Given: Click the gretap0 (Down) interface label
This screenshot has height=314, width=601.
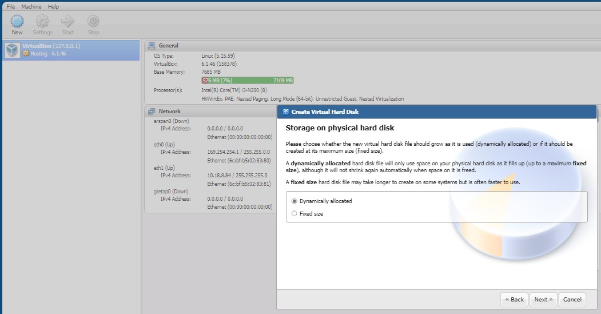Looking at the screenshot, I should coord(171,191).
